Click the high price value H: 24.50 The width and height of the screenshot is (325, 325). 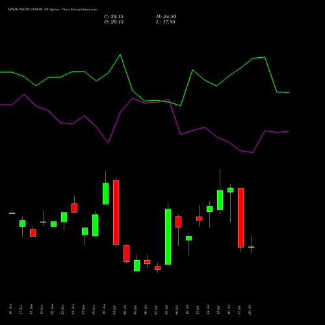166,17
